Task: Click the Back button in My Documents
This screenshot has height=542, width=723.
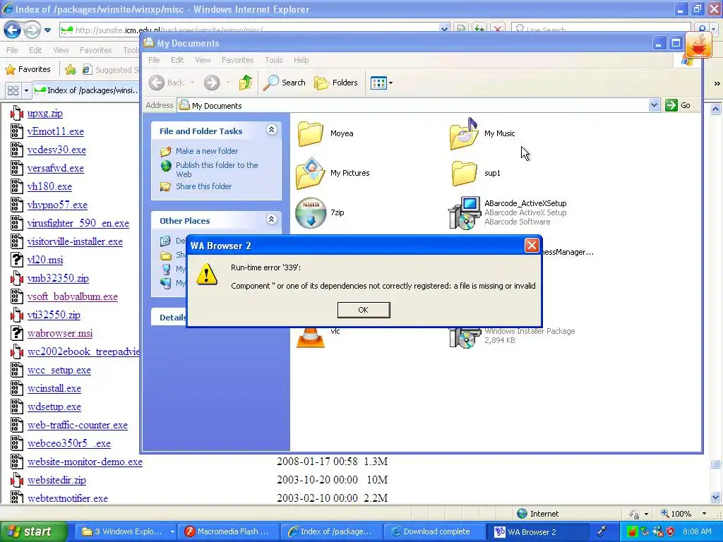Action: pyautogui.click(x=167, y=83)
